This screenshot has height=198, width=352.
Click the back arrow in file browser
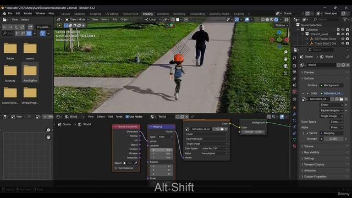click(5, 27)
